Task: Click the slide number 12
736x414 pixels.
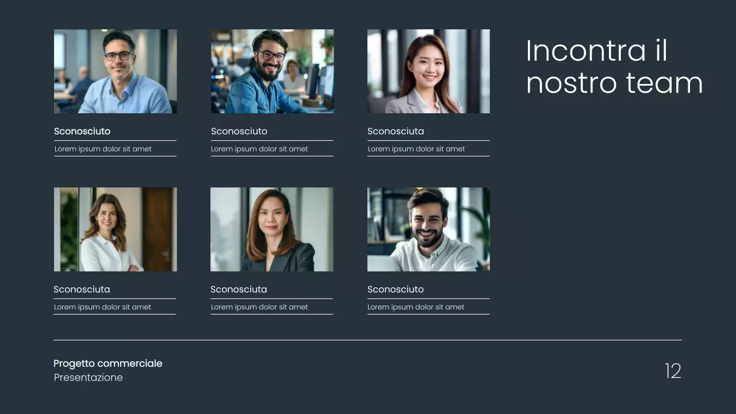Action: (x=673, y=371)
